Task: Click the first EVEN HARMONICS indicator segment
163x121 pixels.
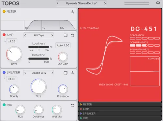Action: (x=133, y=53)
